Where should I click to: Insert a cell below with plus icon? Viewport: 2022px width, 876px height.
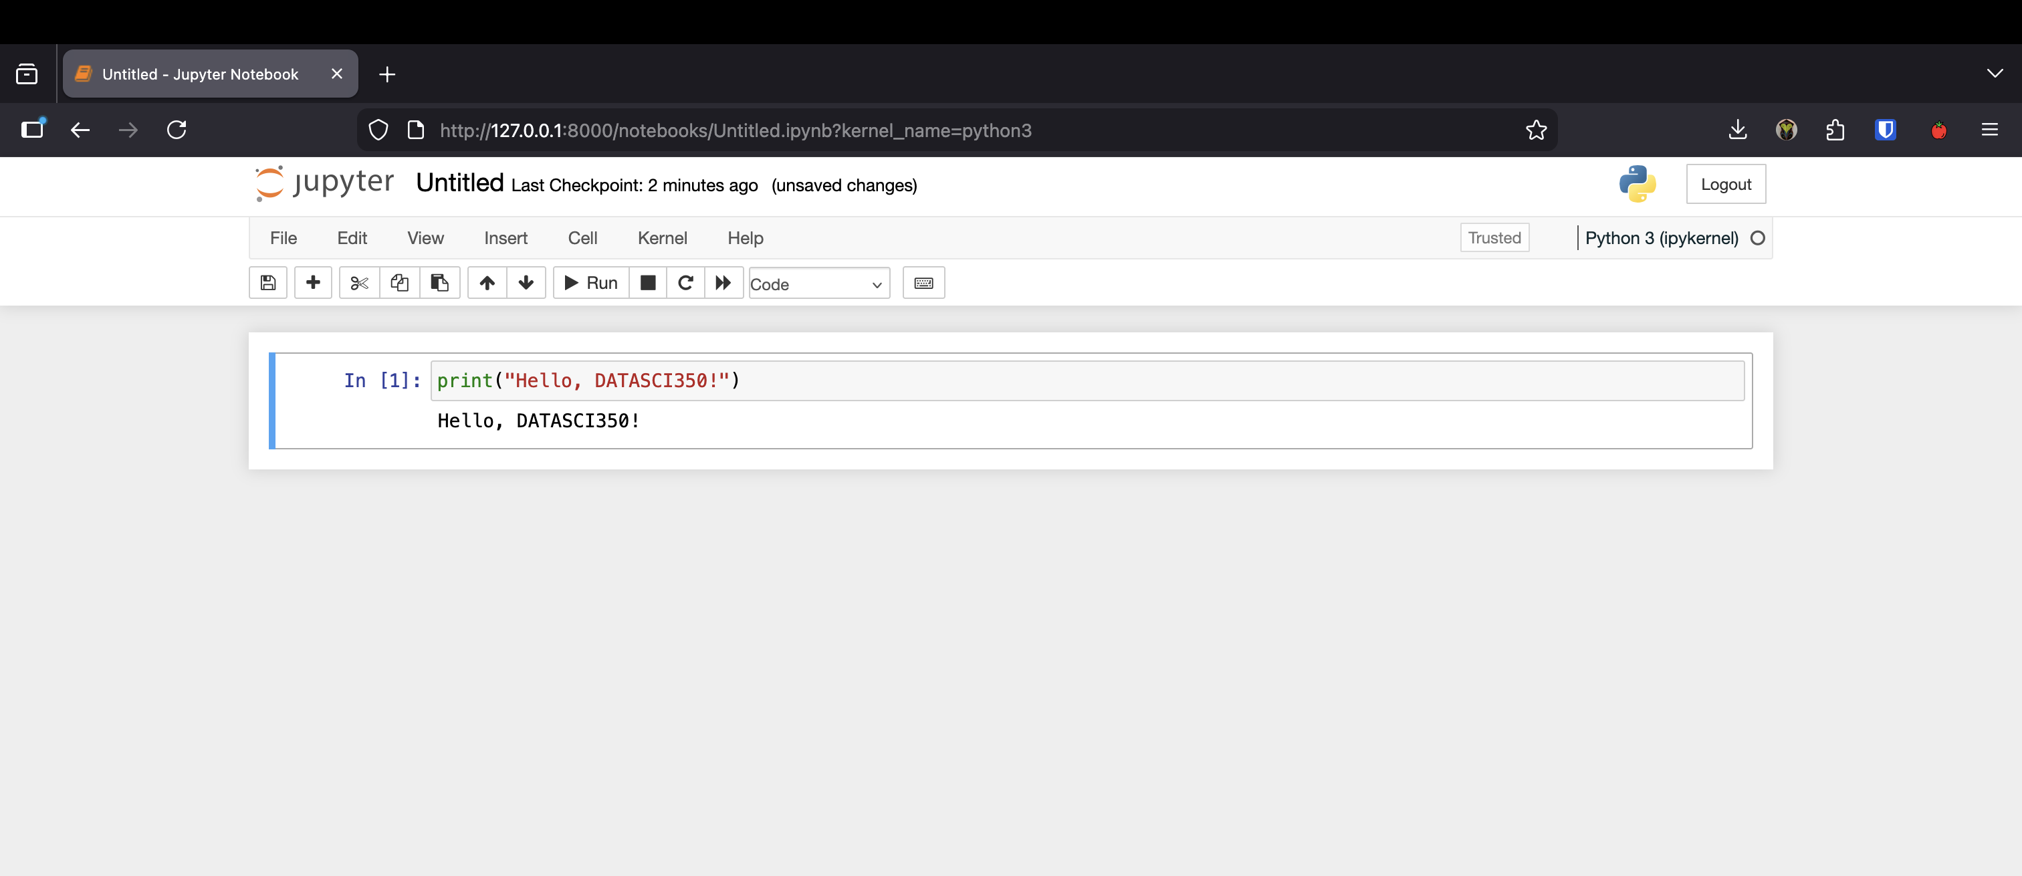[x=312, y=283]
